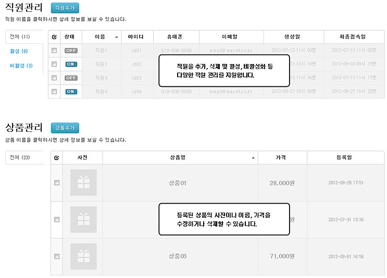Click the gift image in the second product row
This screenshot has width=387, height=278.
click(x=83, y=219)
